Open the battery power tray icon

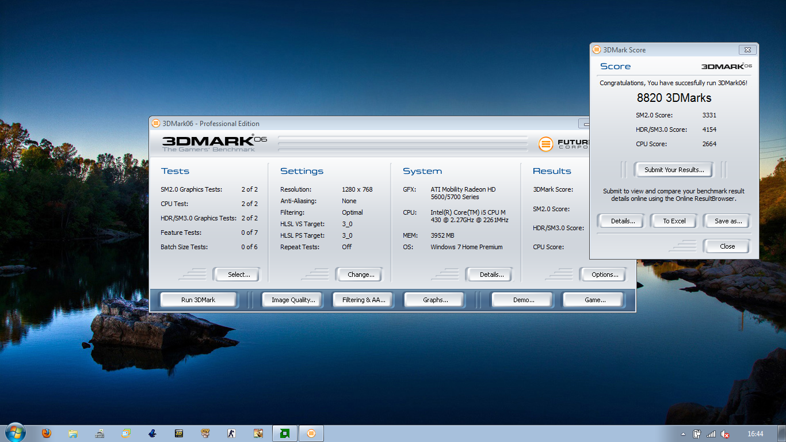(x=697, y=434)
